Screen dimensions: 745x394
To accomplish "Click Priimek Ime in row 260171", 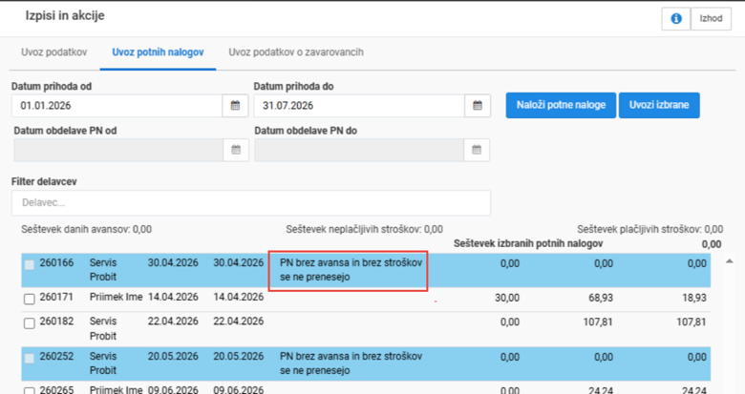I will 117,297.
